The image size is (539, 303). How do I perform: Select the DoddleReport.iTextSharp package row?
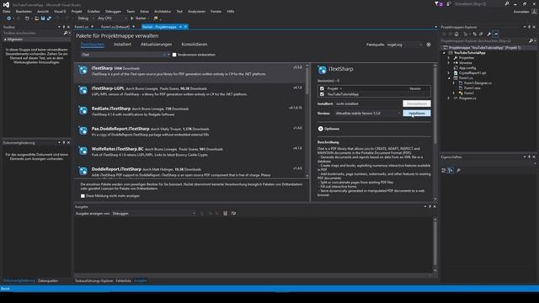click(x=189, y=171)
